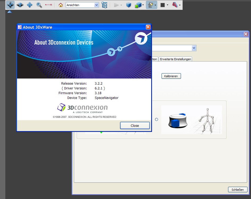Click the About 3Dconnexion Devices heading
Viewport: 251px width, 199px height.
coord(64,42)
